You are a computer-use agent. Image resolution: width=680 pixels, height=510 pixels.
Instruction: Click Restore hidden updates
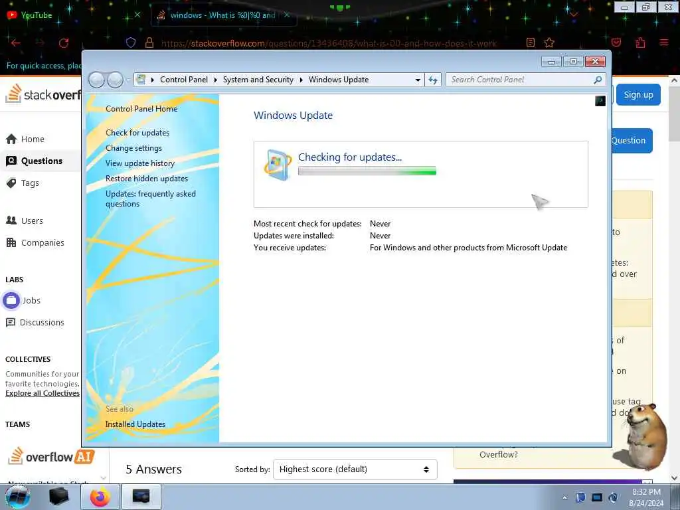(x=147, y=178)
